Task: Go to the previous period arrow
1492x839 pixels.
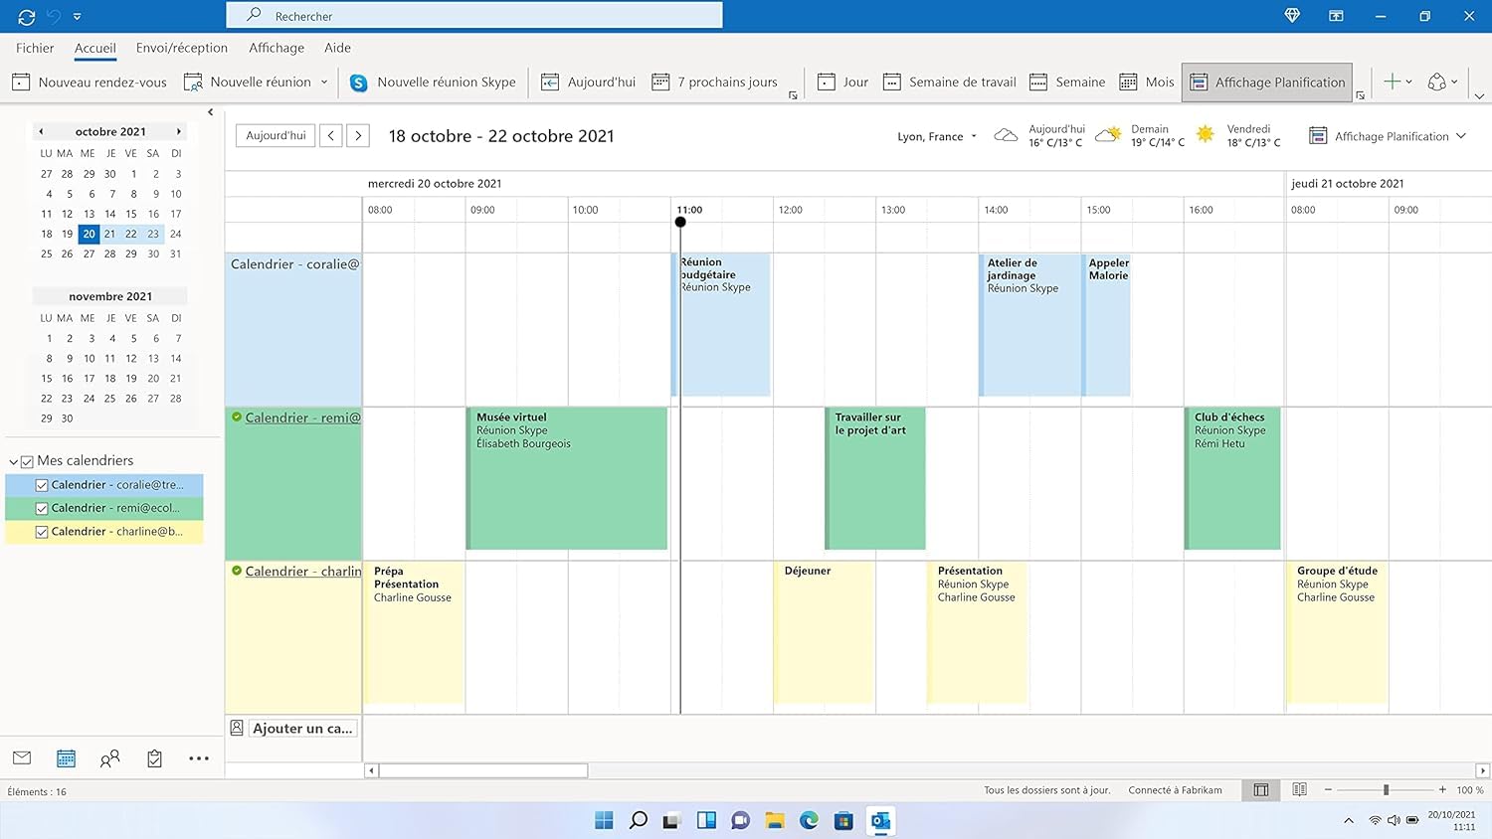Action: click(x=331, y=136)
